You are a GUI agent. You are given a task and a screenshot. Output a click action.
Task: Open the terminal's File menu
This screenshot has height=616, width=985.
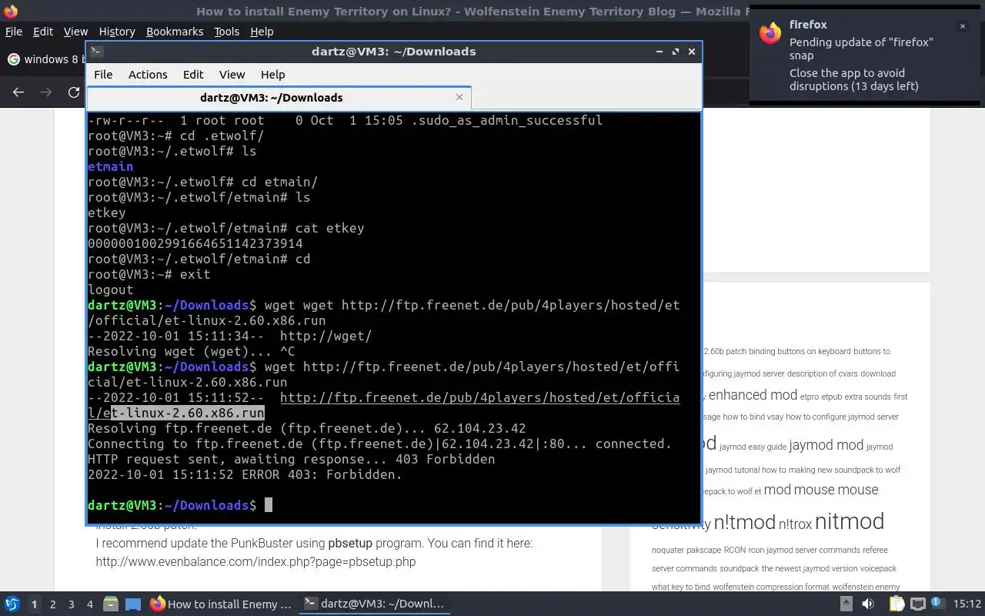pos(103,75)
